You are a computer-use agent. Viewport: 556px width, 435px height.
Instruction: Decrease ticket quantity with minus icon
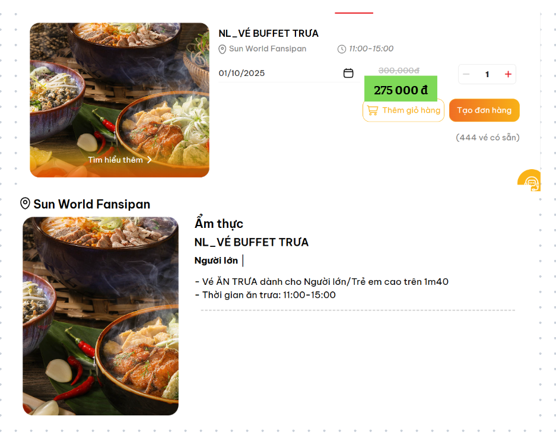[466, 74]
